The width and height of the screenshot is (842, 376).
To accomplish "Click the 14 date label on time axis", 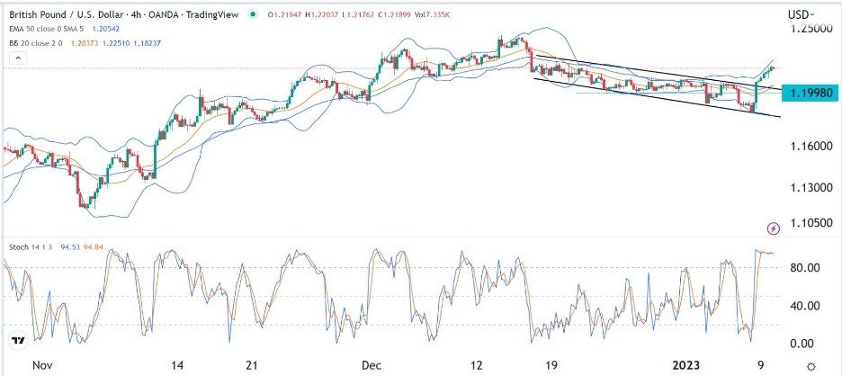I will click(x=178, y=365).
